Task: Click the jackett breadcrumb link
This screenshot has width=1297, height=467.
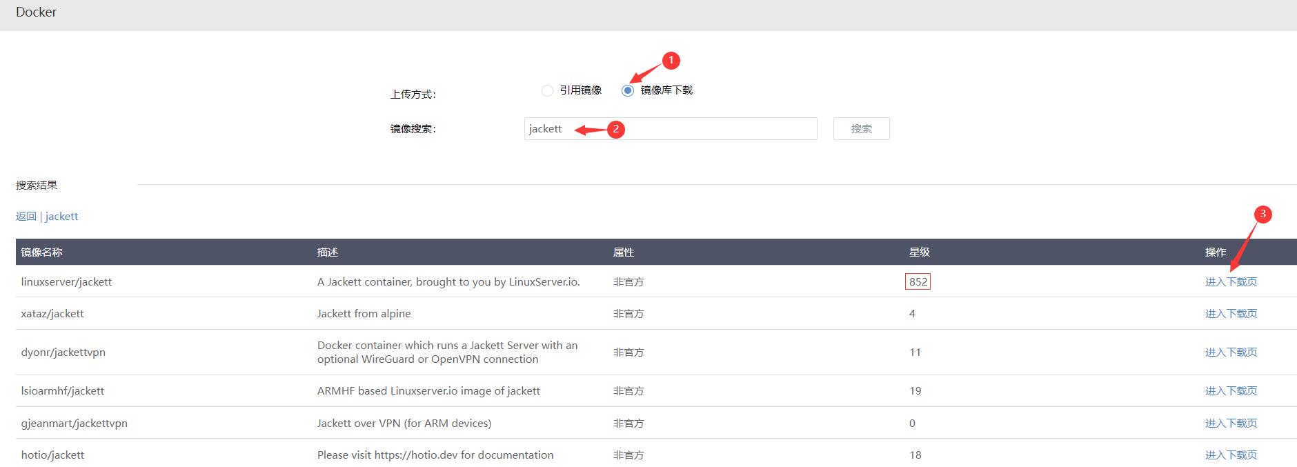Action: pyautogui.click(x=62, y=217)
